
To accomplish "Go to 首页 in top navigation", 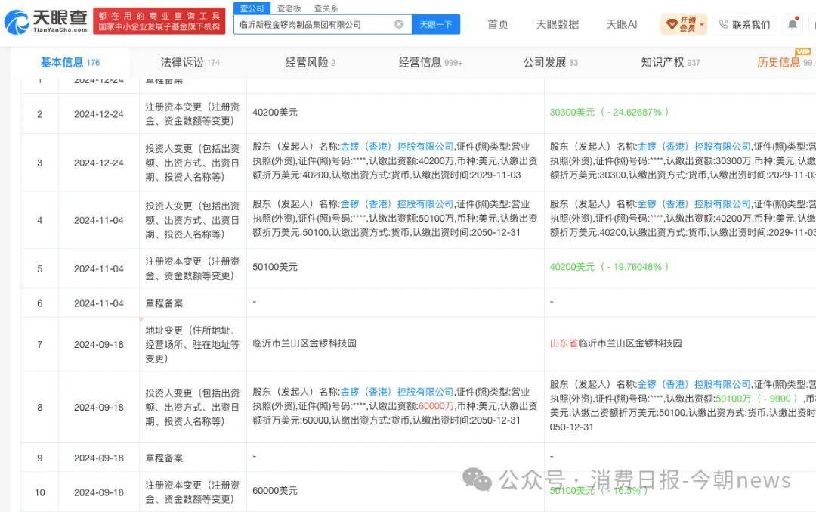I will tap(497, 24).
